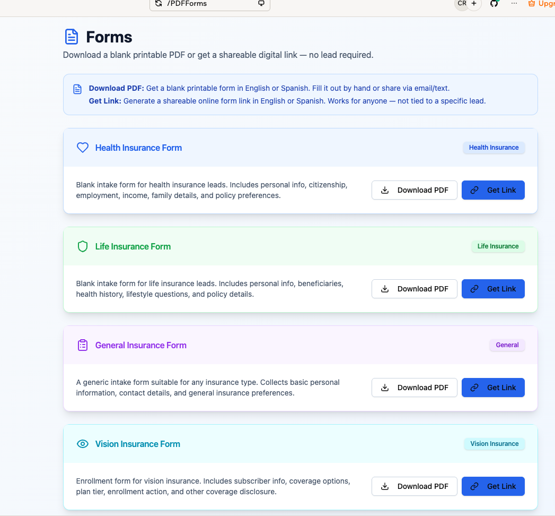Image resolution: width=555 pixels, height=516 pixels.
Task: Click the Life Insurance Form title
Action: pos(133,246)
